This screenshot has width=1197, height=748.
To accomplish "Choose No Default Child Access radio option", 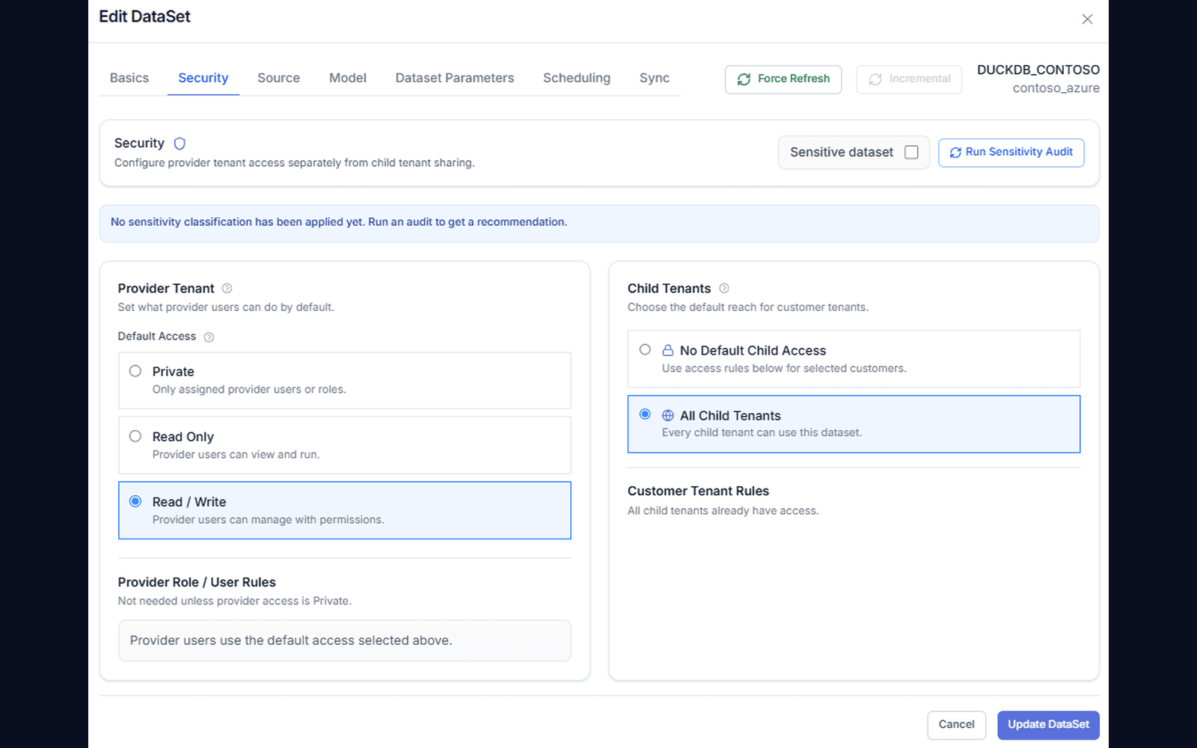I will [x=645, y=349].
